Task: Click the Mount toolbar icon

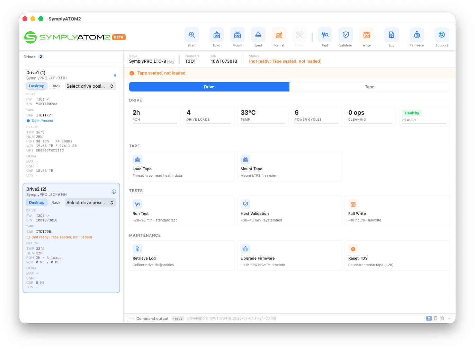Action: pos(238,35)
